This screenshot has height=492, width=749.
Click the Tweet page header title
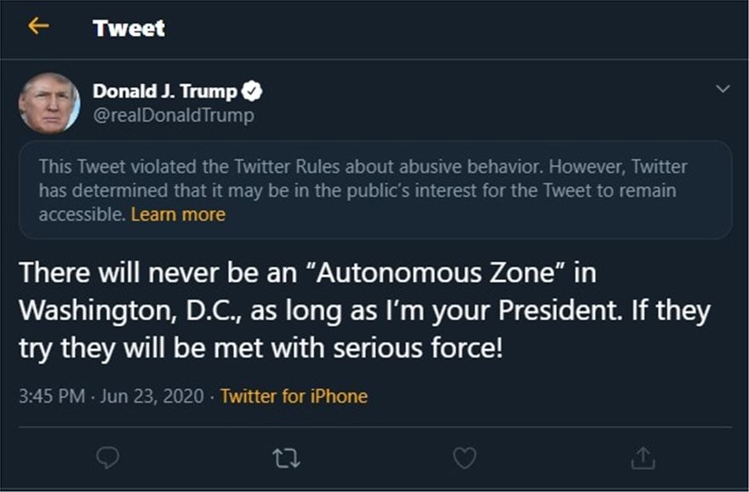[x=129, y=28]
